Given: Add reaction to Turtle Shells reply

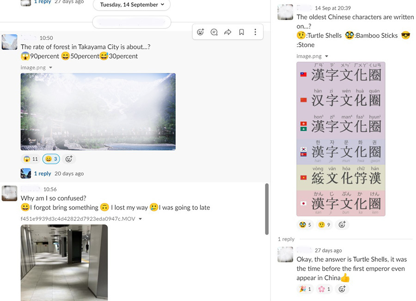Looking at the screenshot, I should coord(342,289).
